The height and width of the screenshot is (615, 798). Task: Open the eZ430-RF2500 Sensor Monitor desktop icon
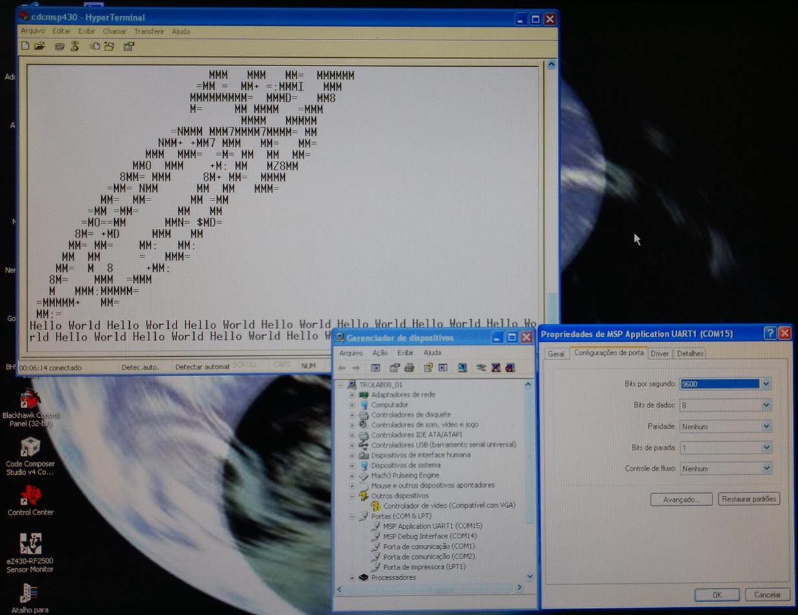point(30,553)
